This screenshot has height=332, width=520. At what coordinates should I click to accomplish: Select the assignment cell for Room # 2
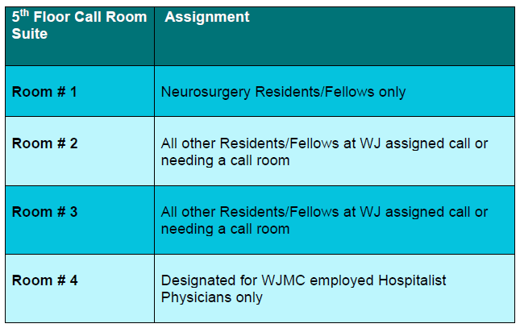[x=334, y=151]
